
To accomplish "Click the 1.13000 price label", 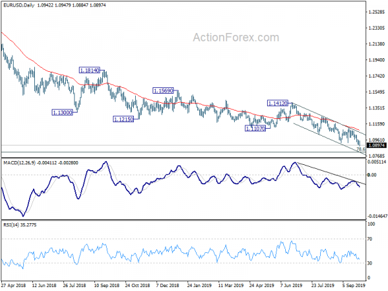I will coord(62,113).
